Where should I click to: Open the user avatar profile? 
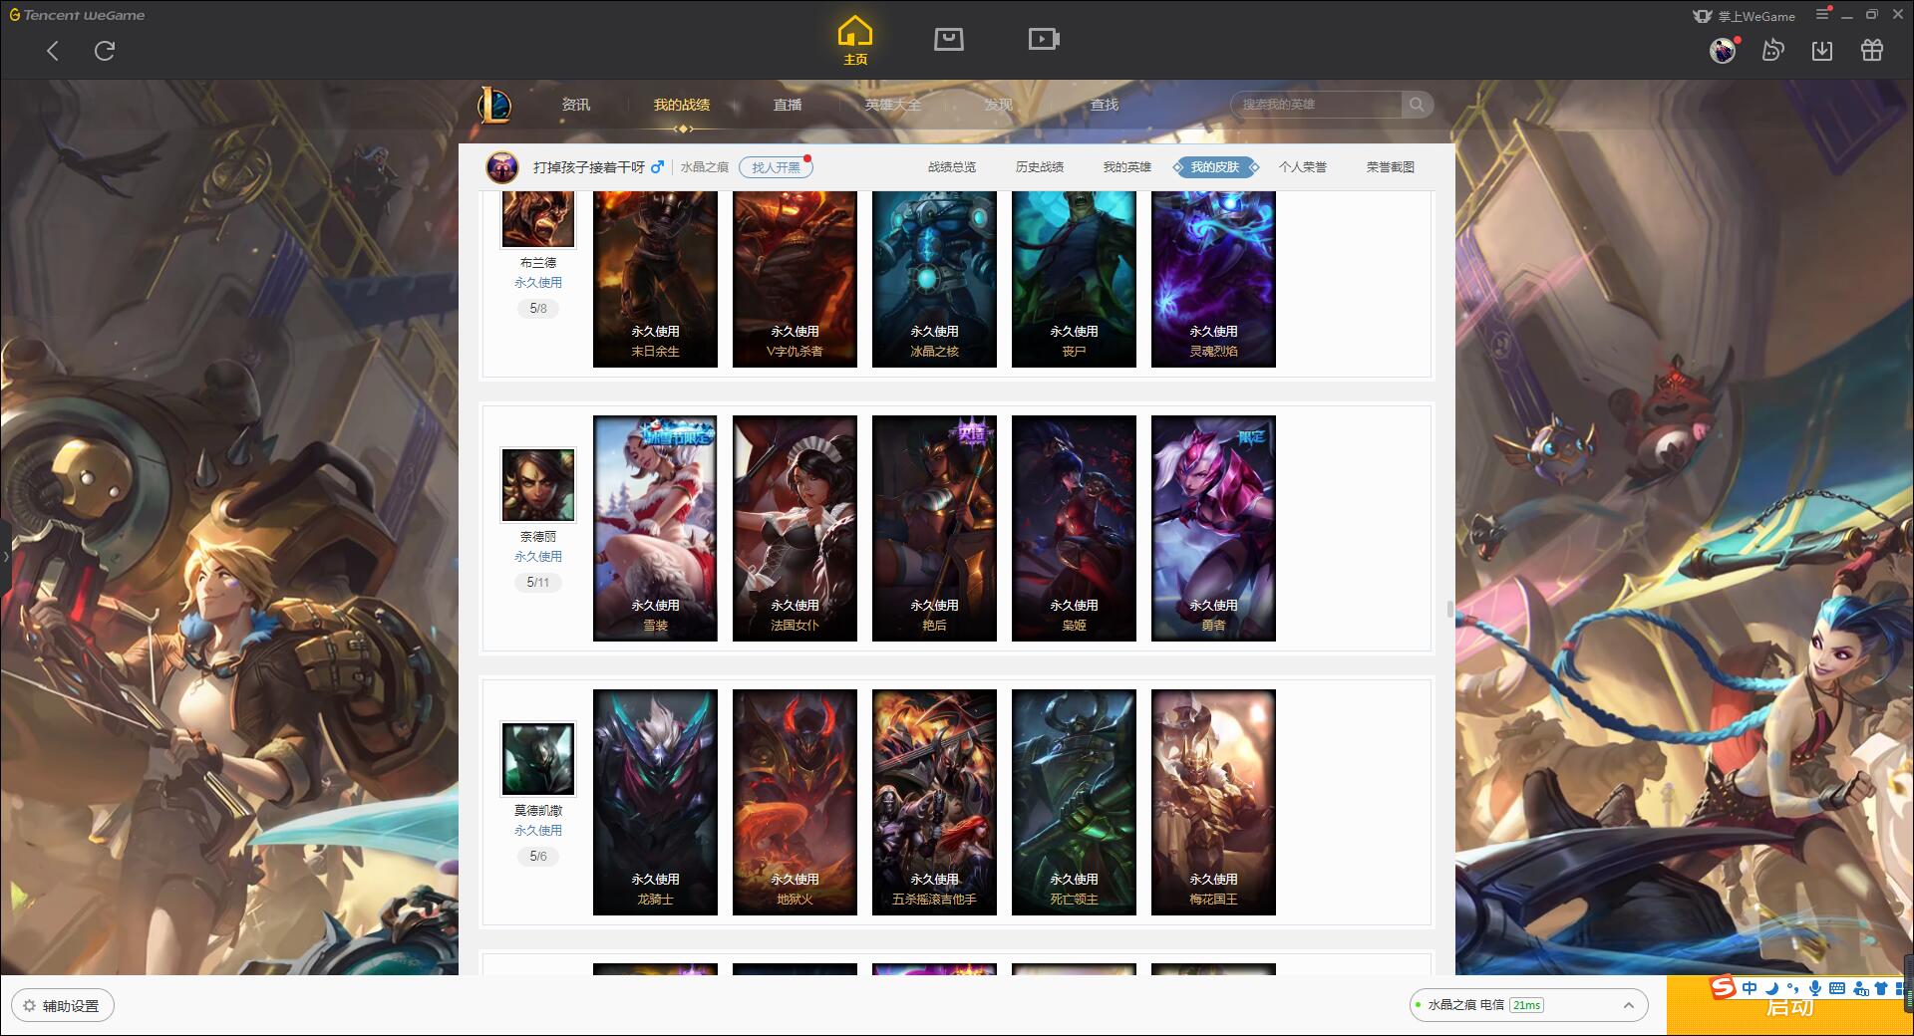[x=1723, y=50]
